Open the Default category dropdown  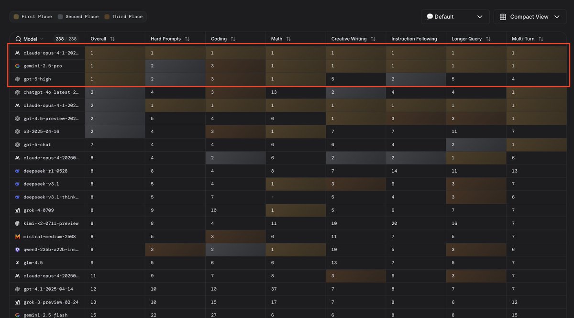455,17
